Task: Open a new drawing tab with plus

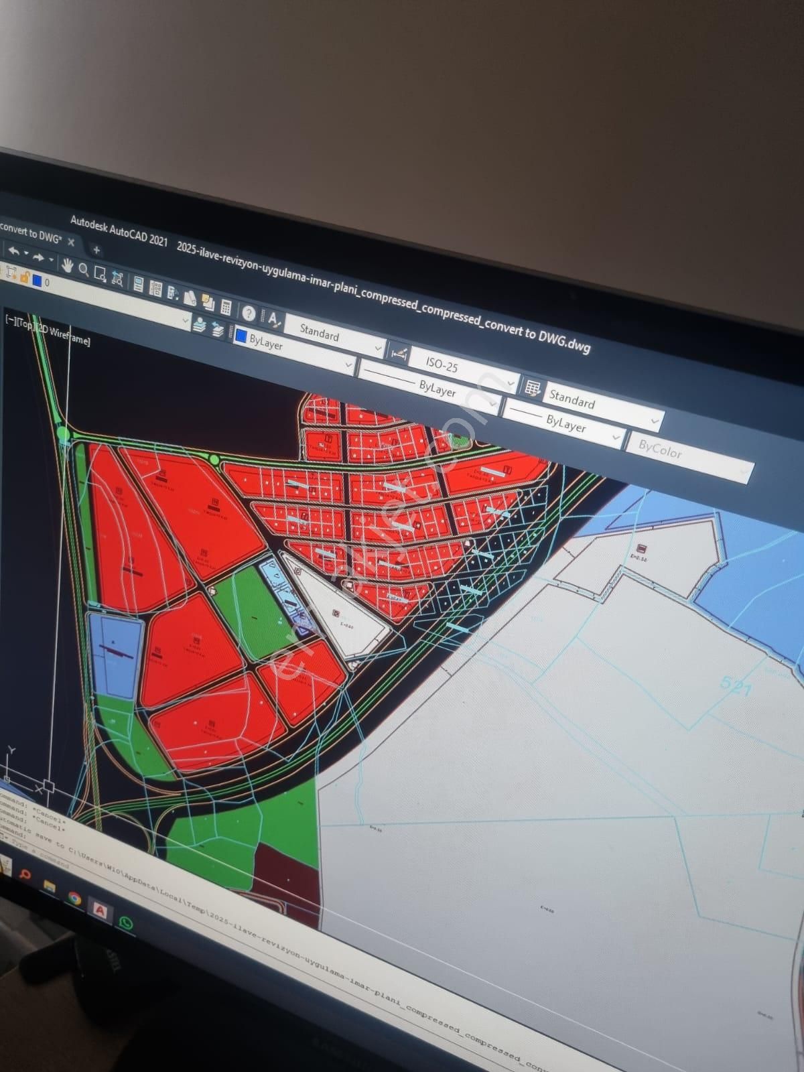Action: click(96, 250)
